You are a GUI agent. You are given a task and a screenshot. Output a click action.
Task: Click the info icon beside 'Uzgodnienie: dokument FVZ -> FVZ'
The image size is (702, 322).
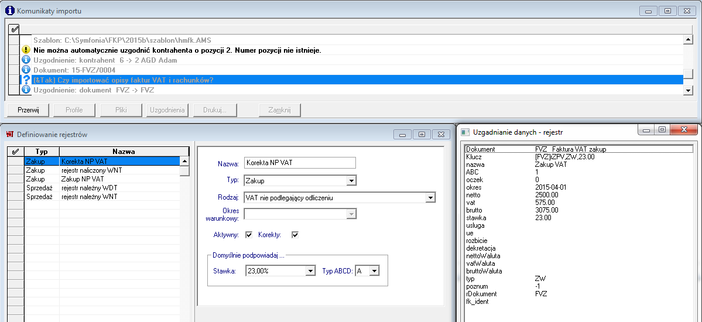click(26, 90)
